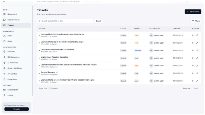Click pencil icon for 'escalate but declined' ticket
The image size is (205, 115).
coord(197,50)
